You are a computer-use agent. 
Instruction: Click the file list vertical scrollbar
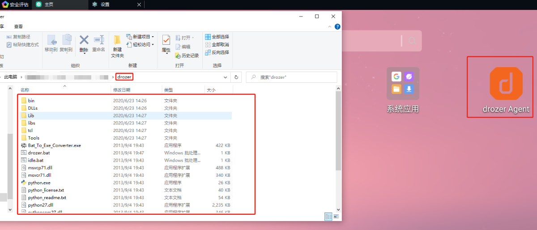(x=339, y=132)
